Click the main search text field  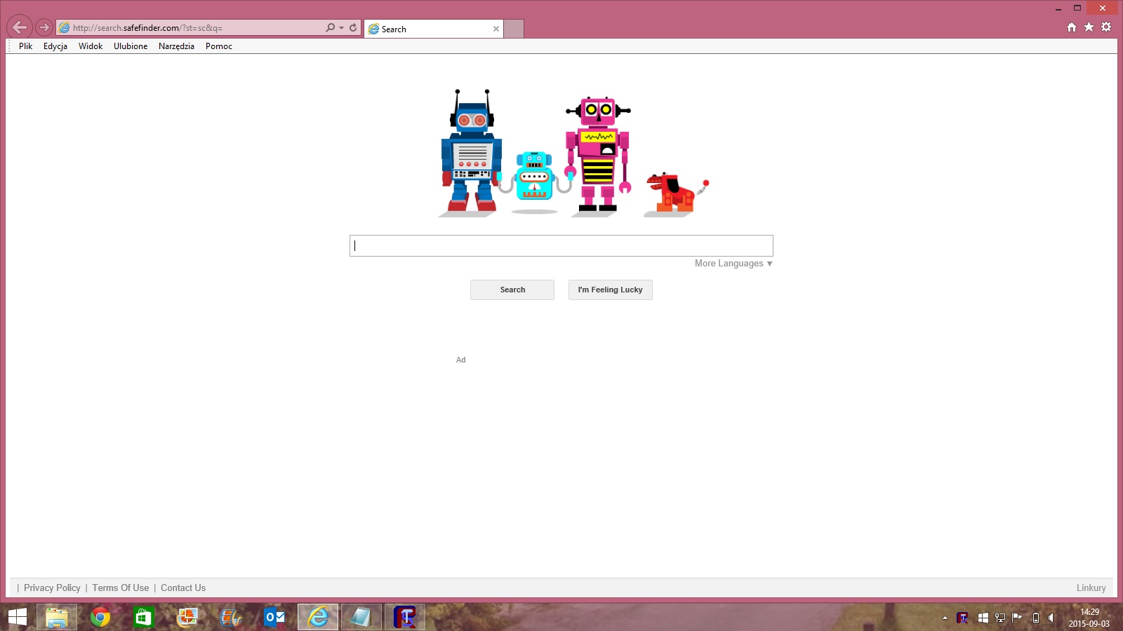[x=561, y=246]
